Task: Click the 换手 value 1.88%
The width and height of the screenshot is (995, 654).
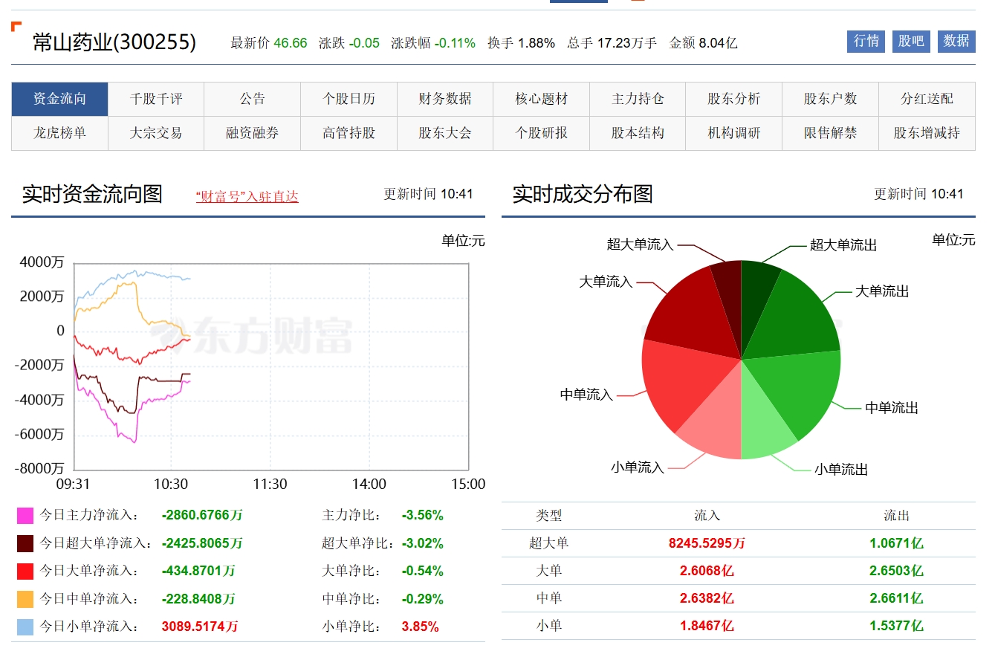Action: tap(537, 43)
